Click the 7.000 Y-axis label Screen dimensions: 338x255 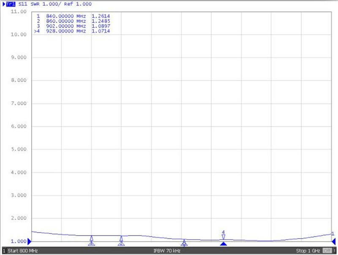coord(19,103)
